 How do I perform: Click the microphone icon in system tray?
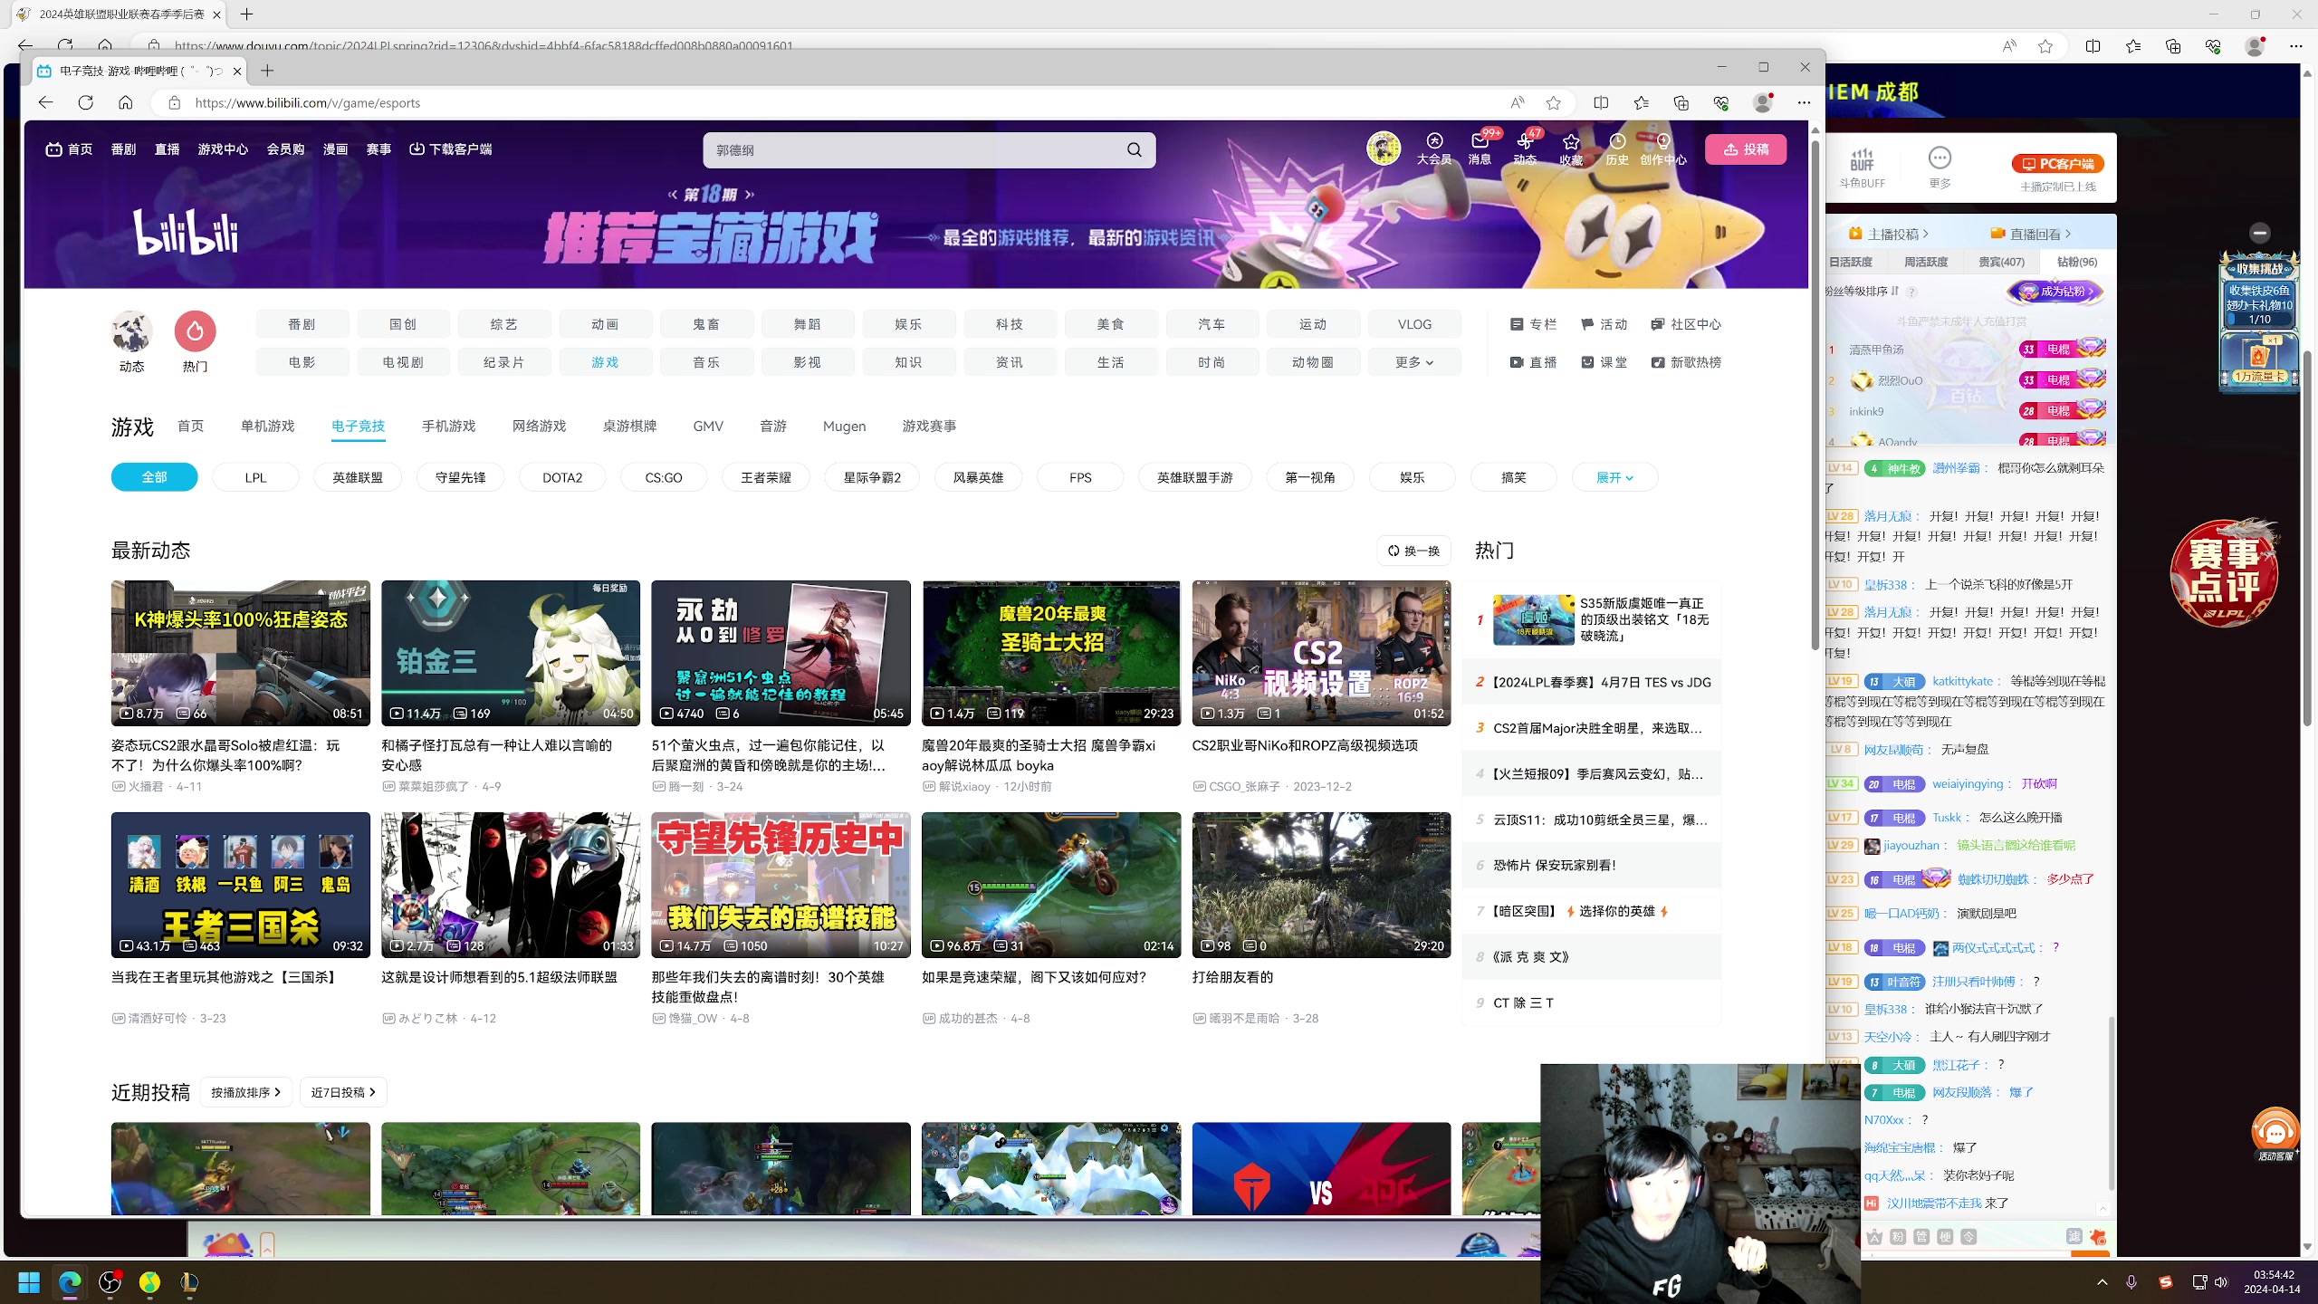(2131, 1282)
